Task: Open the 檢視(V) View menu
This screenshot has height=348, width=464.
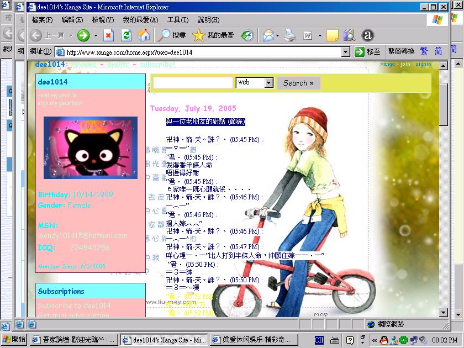Action: click(x=103, y=20)
